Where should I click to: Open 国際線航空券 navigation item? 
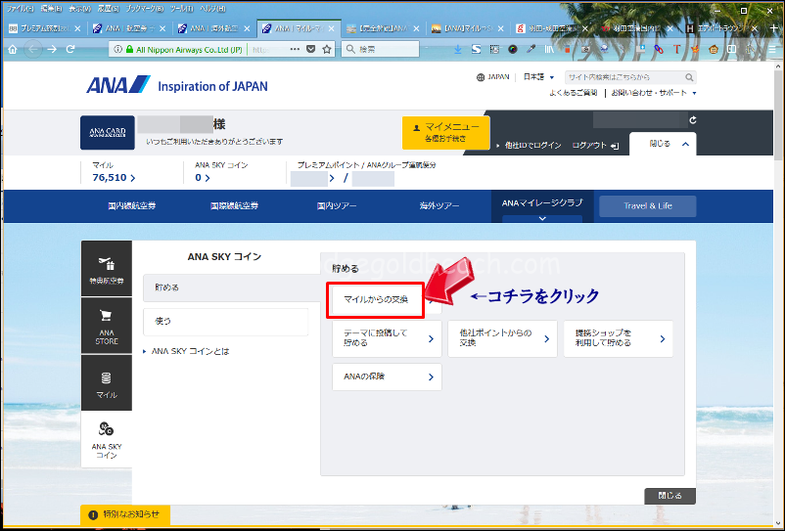pos(234,206)
